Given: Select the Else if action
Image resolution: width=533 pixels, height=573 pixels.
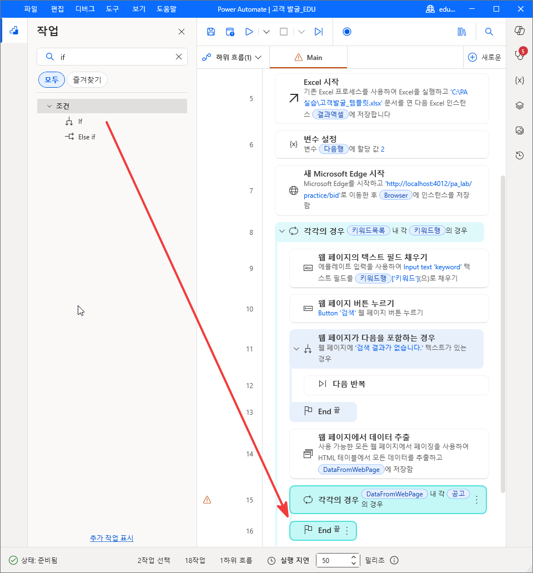Looking at the screenshot, I should pyautogui.click(x=86, y=137).
